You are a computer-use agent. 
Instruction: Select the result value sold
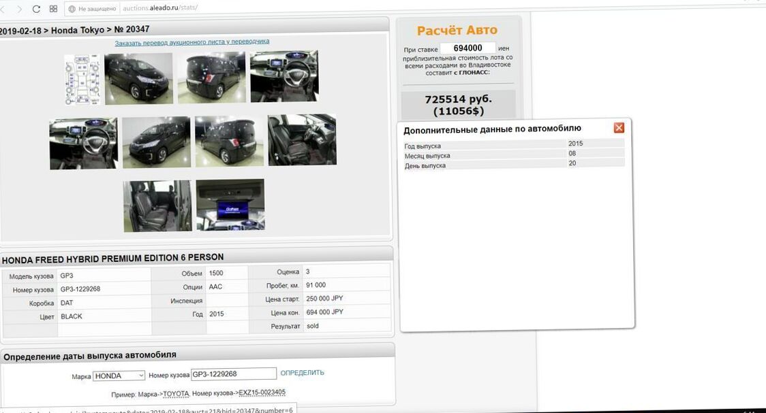(313, 326)
